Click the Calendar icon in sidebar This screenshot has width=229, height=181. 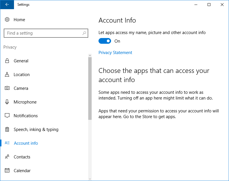[x=7, y=171]
